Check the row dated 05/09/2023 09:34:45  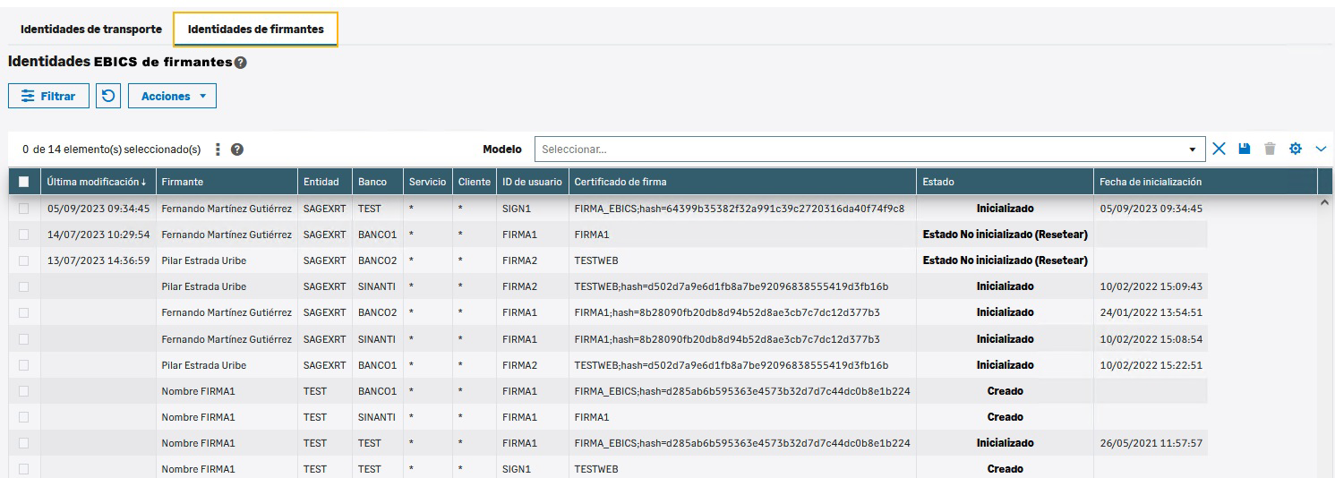tap(24, 209)
